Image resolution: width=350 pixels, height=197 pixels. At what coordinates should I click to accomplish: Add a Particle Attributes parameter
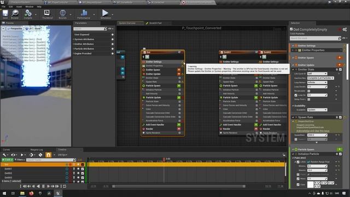113,49
